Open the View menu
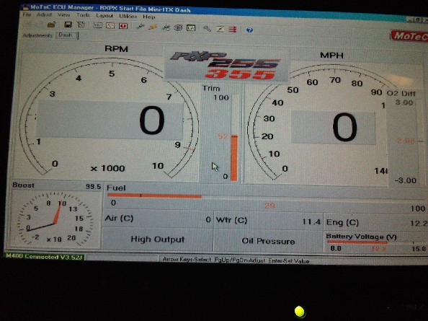Viewport: 428px width, 321px height. pos(64,14)
